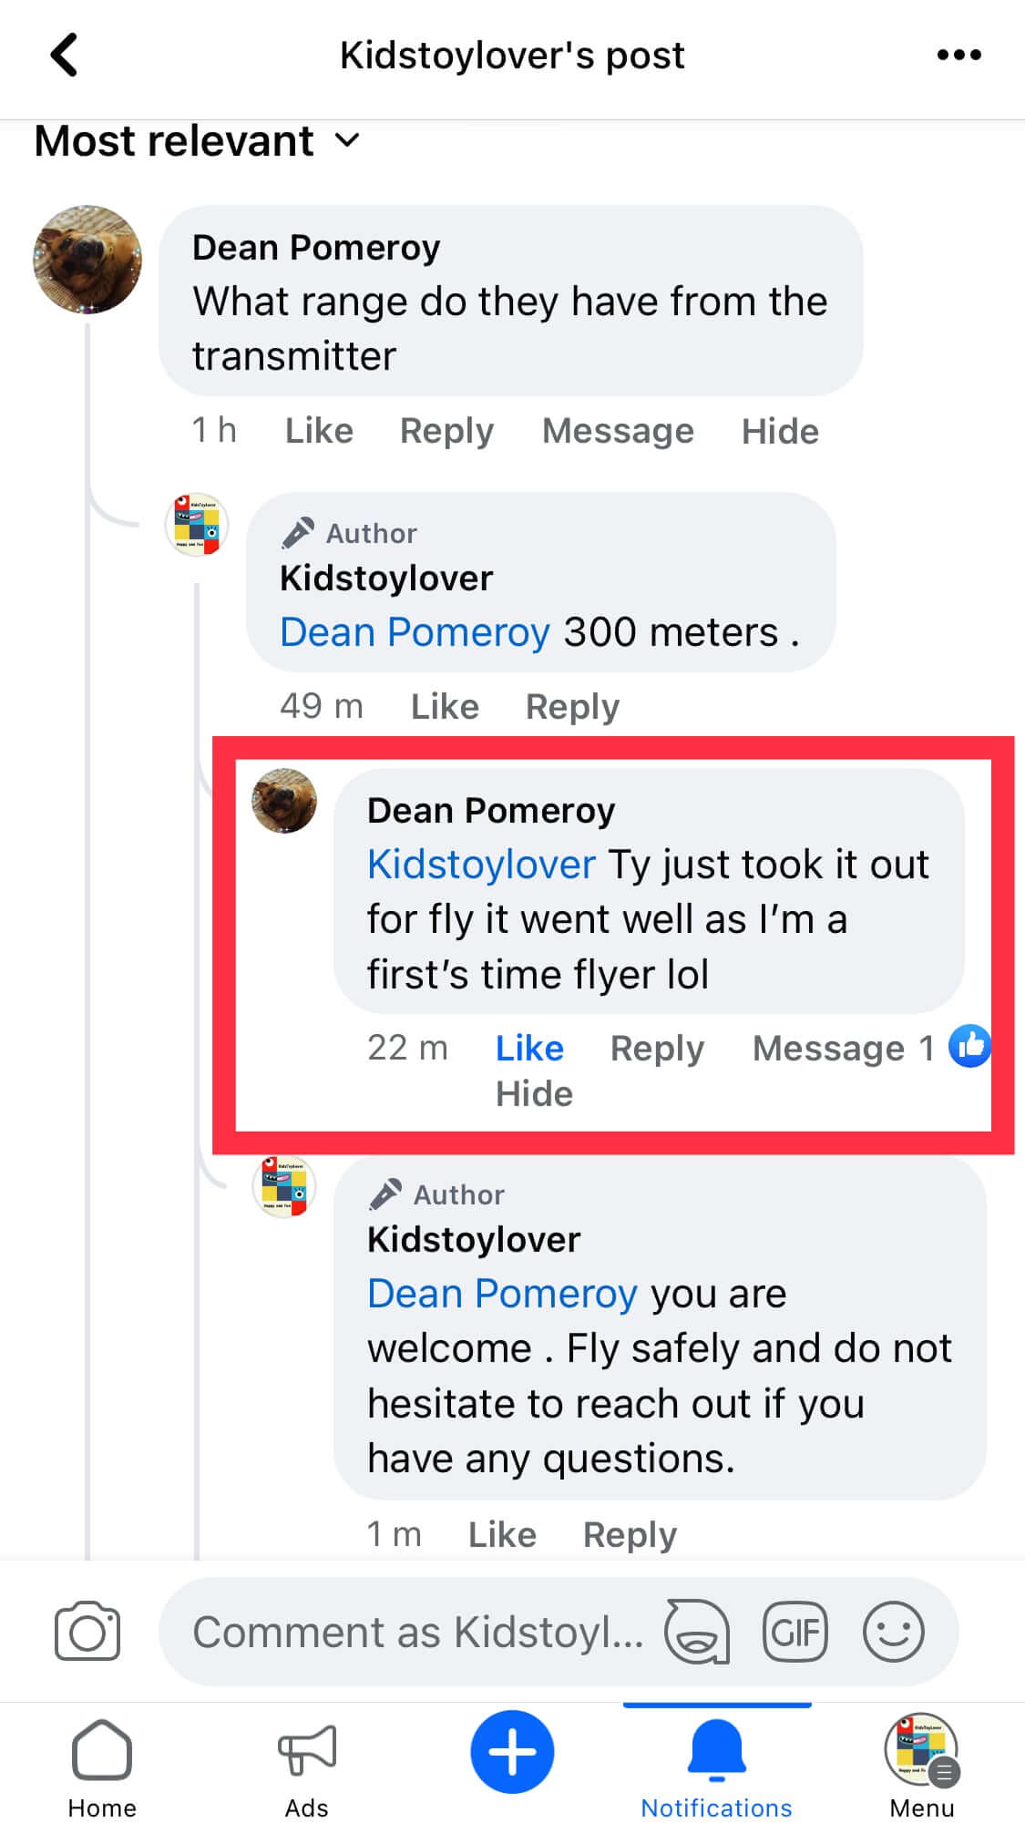Tap Dean Pomeroy mention in 300 meters reply
The height and width of the screenshot is (1823, 1025).
pos(415,631)
